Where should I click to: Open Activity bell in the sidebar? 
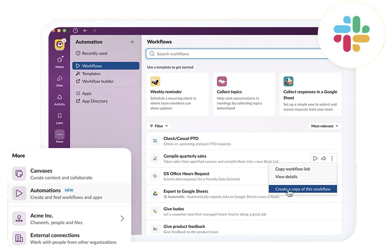click(59, 100)
